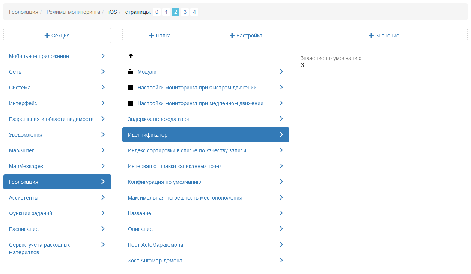Click folder icon beside Настройки мониторинга при быстром движении
The height and width of the screenshot is (274, 471).
coord(131,88)
